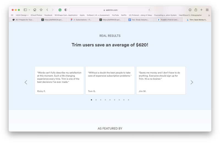The image size is (220, 143).
Task: Select the seventh carousel pagination dot
Action: click(119, 100)
